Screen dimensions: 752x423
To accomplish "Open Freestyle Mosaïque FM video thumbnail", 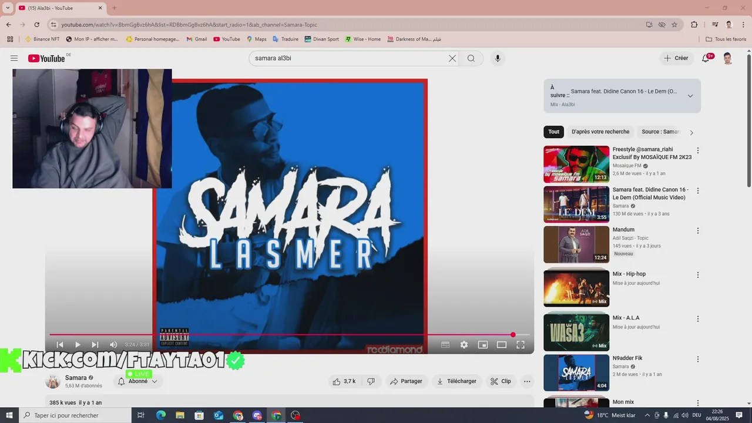I will tap(576, 164).
